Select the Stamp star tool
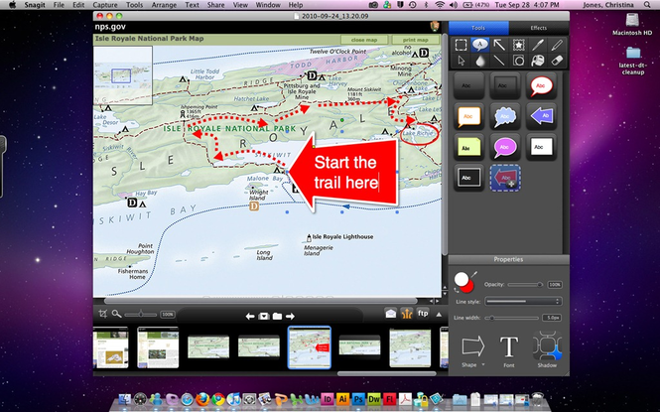Viewport: 660px width, 412px height. click(x=518, y=45)
